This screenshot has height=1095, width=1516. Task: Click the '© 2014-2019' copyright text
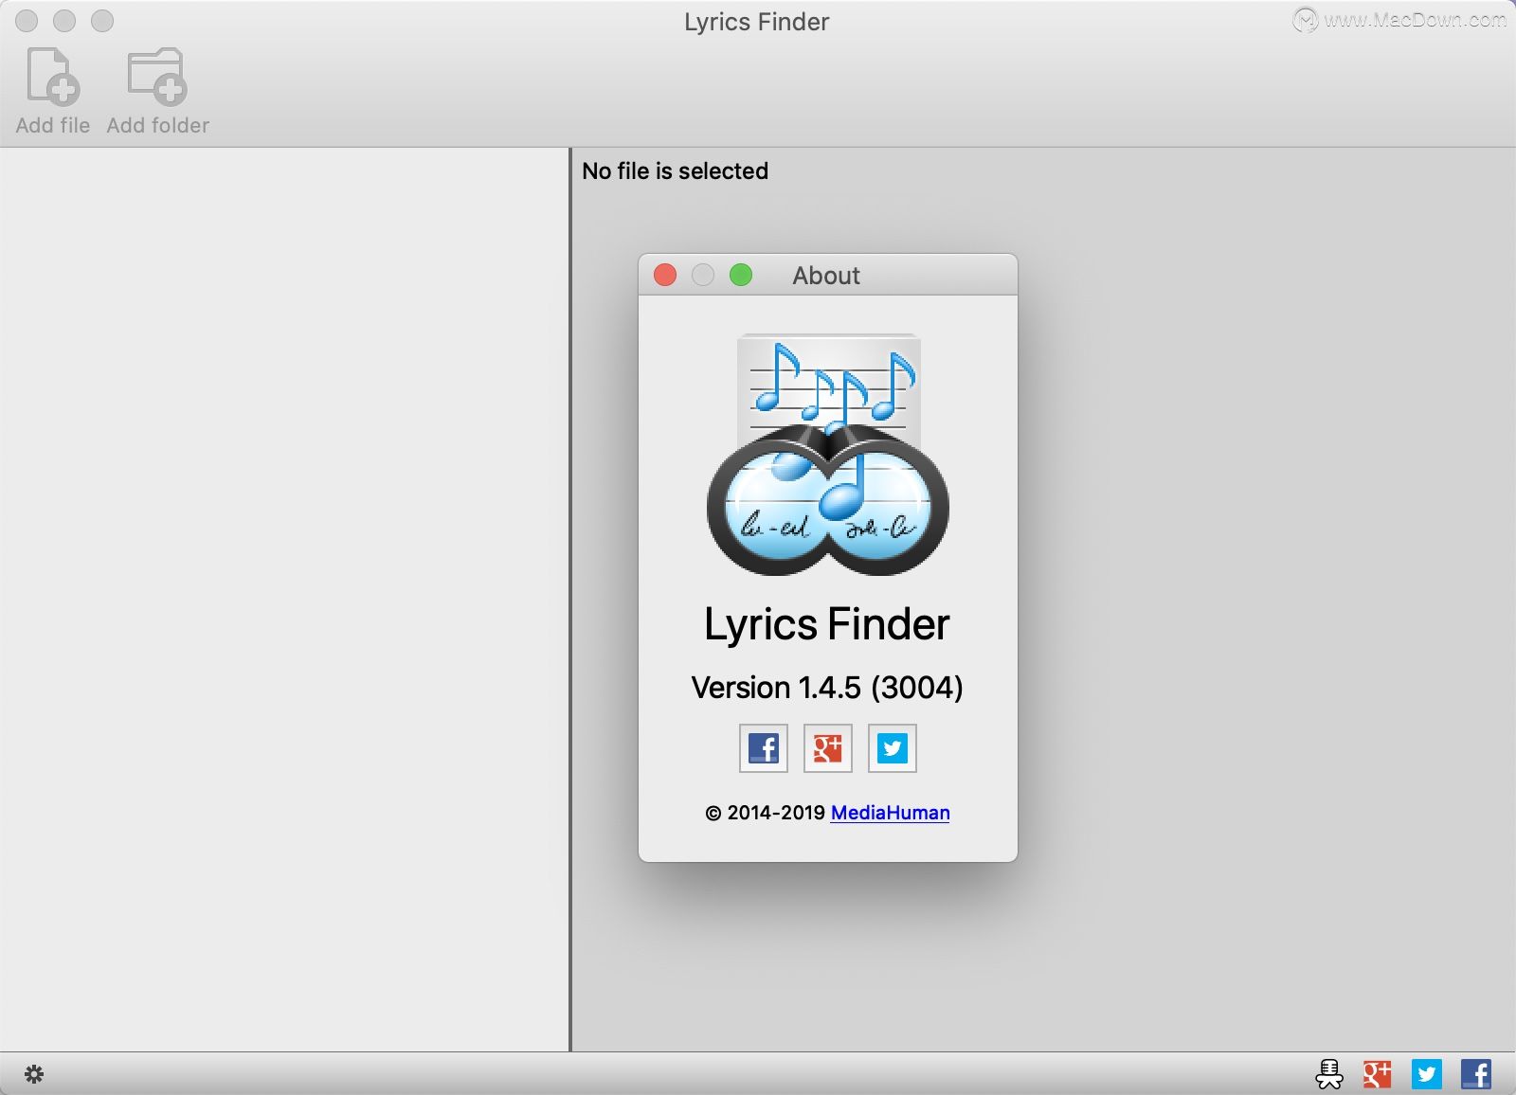click(765, 813)
